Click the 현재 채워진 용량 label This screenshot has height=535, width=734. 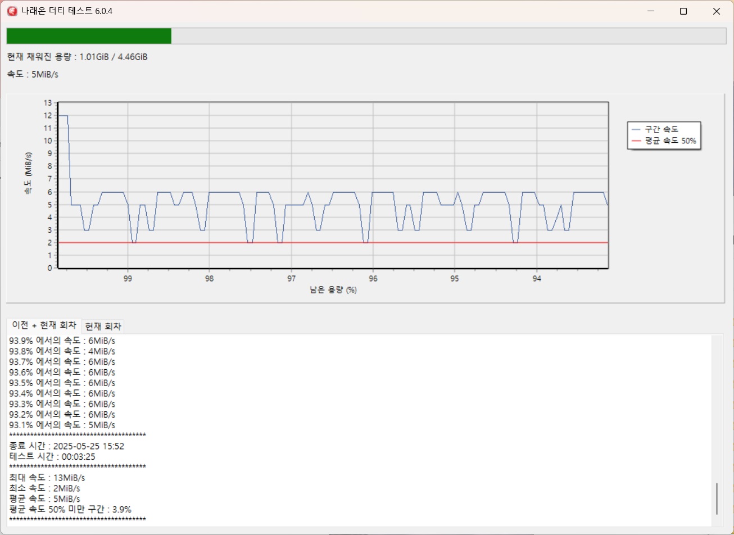77,57
